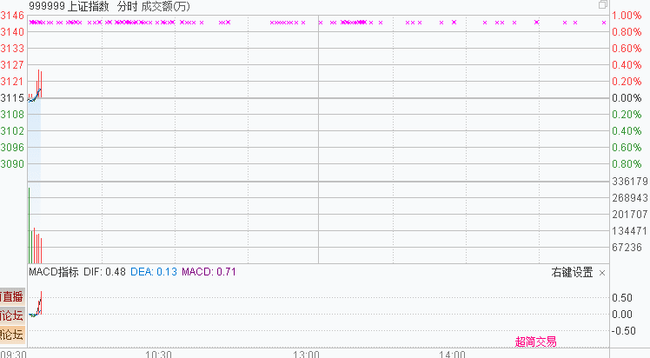
Task: Click the 336179 volume axis label
Action: pos(630,182)
